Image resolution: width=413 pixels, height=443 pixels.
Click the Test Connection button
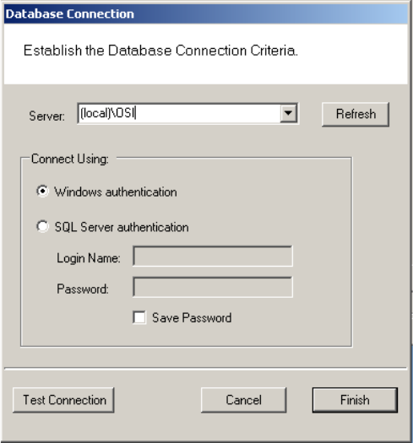(63, 400)
